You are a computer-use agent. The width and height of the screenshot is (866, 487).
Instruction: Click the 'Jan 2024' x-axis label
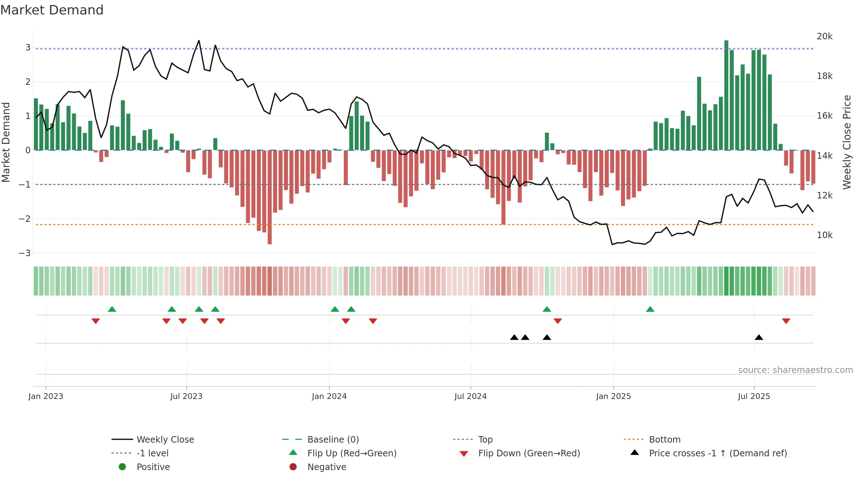pyautogui.click(x=329, y=396)
